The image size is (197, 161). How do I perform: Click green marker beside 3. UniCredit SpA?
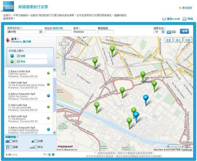point(48,84)
